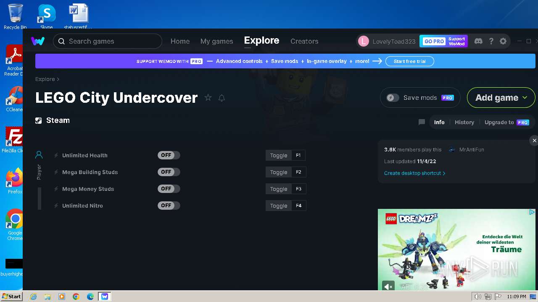The width and height of the screenshot is (538, 302).
Task: Open the CCleaner desktop shortcut
Action: (15, 99)
